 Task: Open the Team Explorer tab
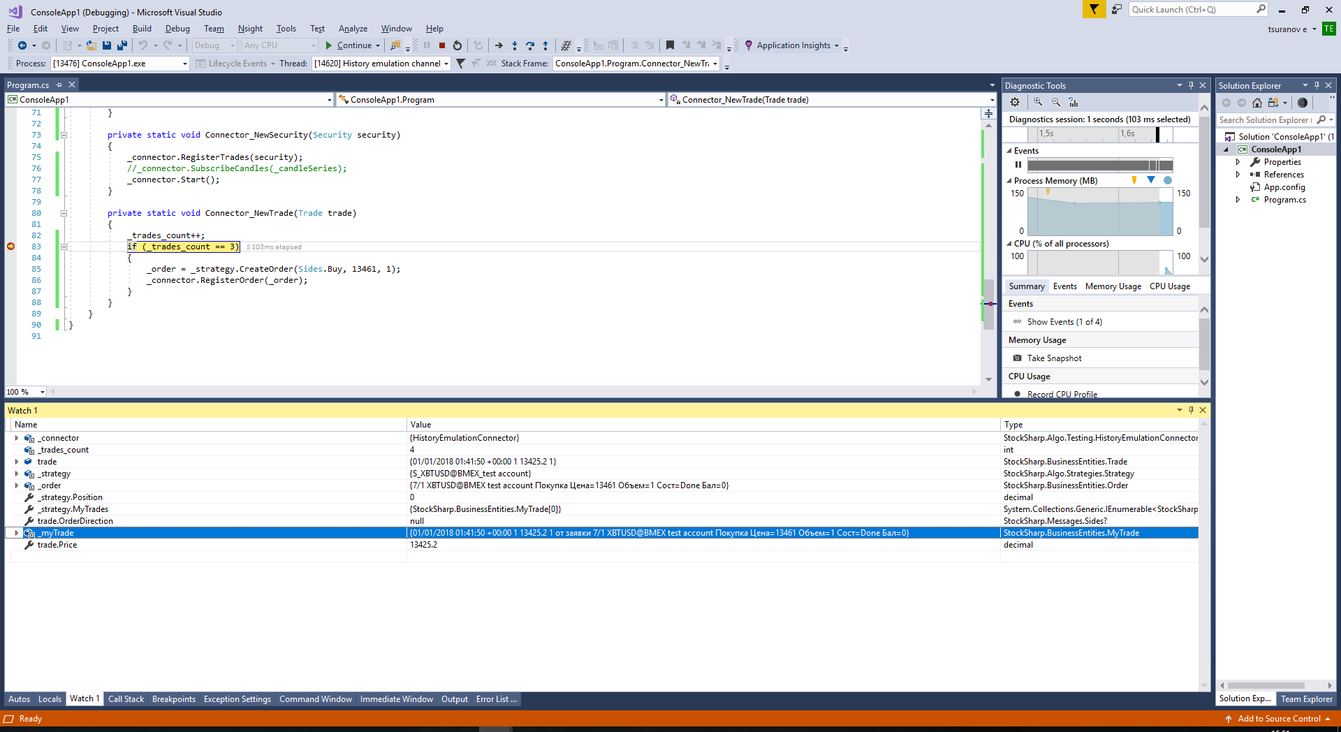coord(1306,699)
